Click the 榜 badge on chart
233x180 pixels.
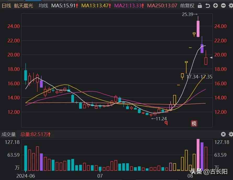pos(194,124)
